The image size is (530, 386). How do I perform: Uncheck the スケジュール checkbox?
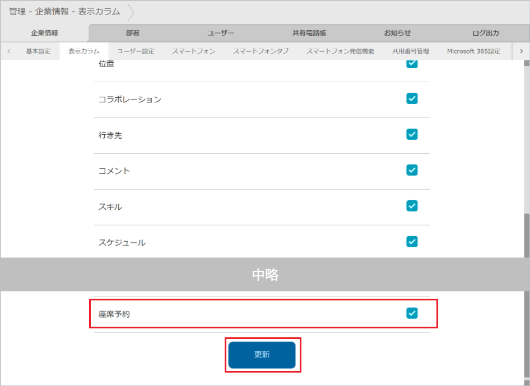coord(412,242)
